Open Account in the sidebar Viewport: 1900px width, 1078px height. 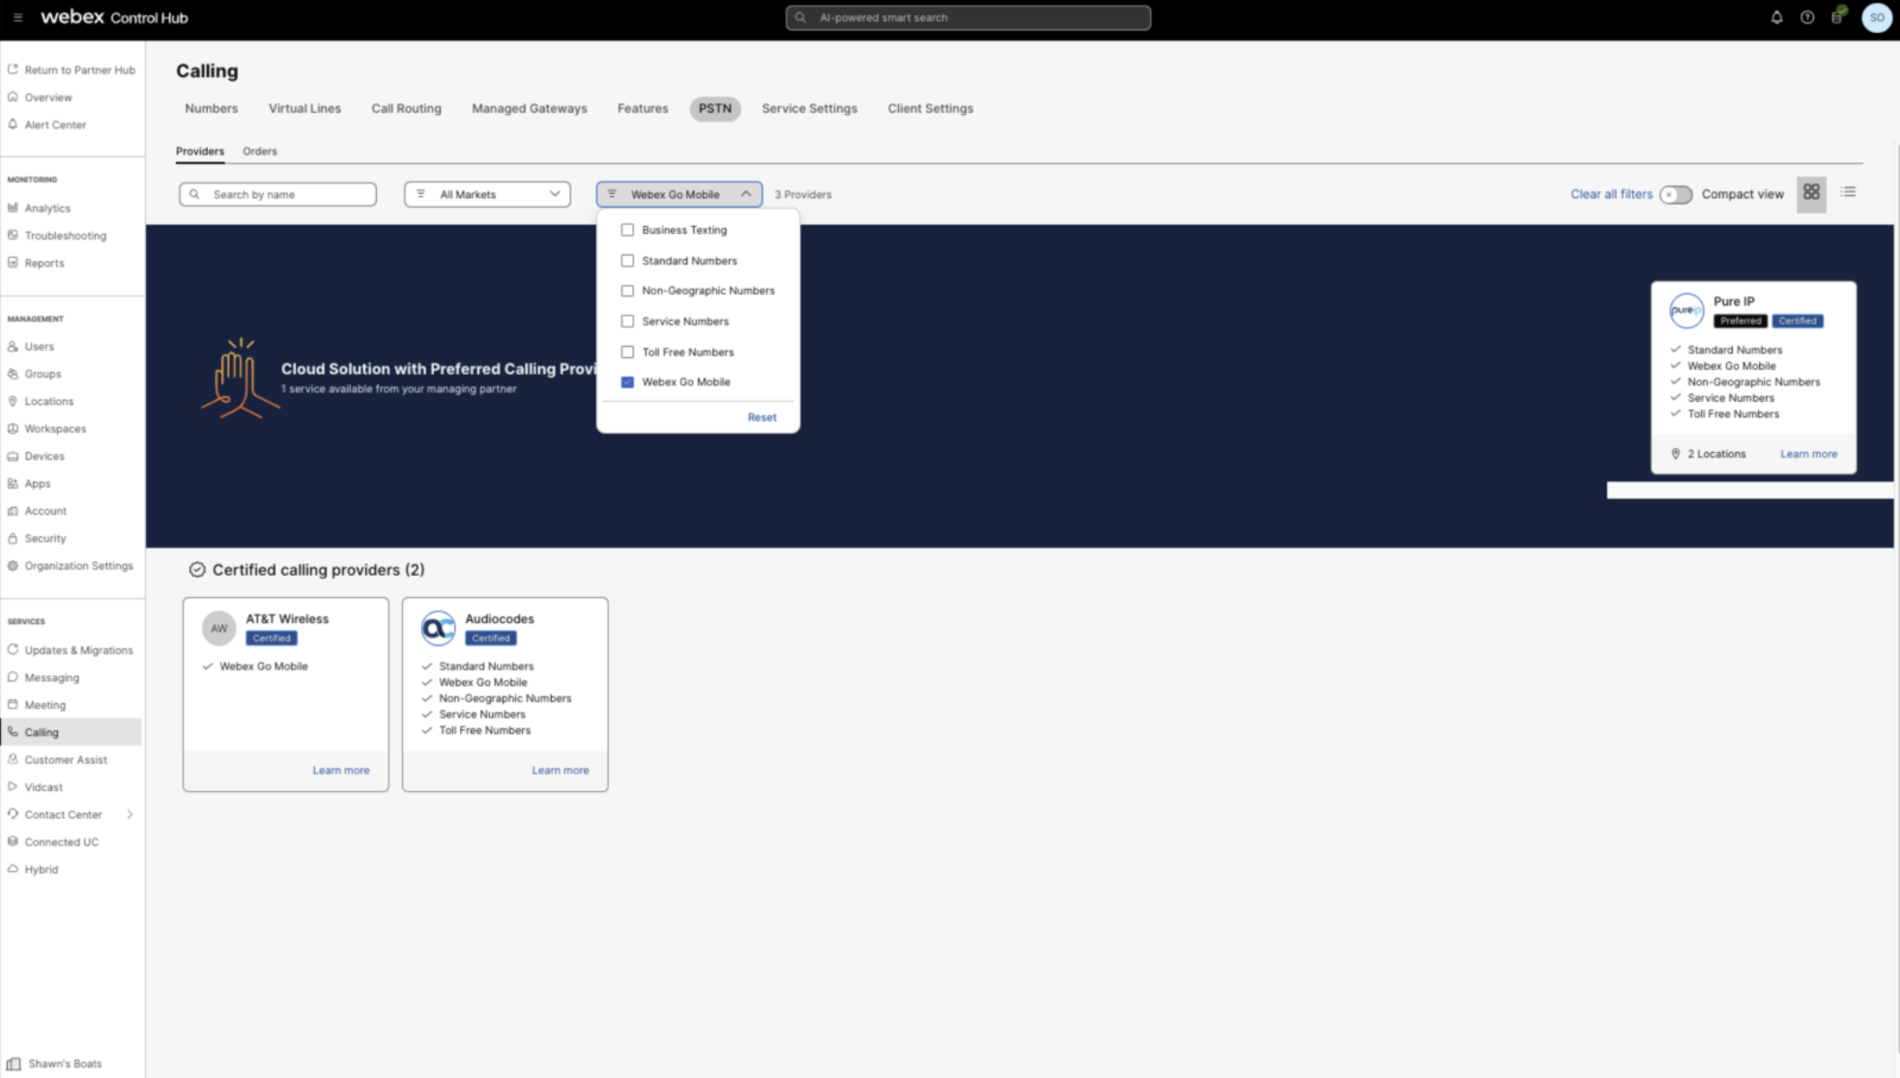[x=46, y=511]
